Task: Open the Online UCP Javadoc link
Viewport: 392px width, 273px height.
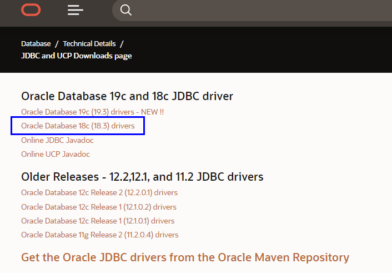Action: pyautogui.click(x=56, y=154)
